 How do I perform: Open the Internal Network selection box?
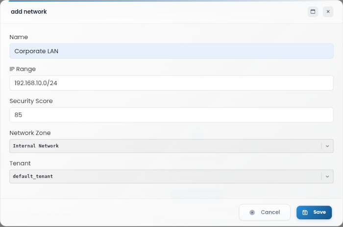[x=171, y=146]
